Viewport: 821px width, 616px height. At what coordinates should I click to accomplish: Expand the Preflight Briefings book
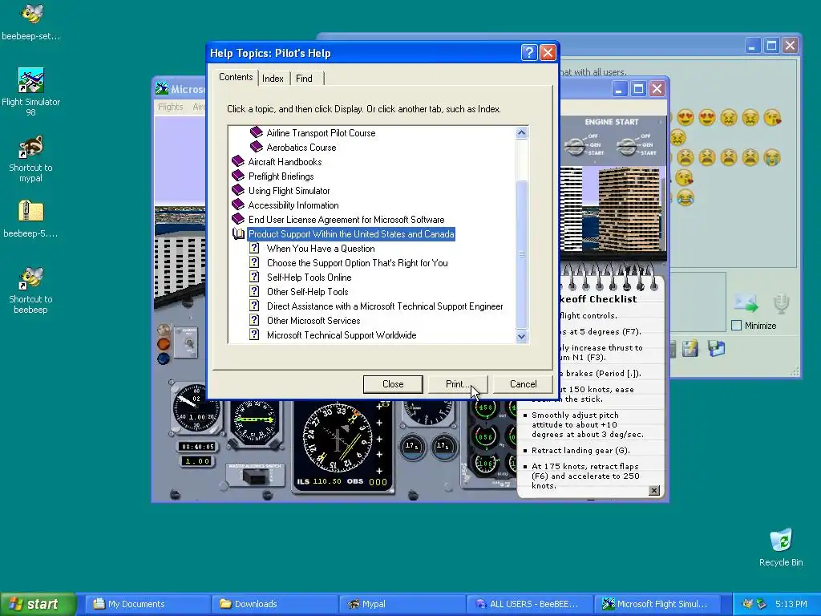pos(238,176)
